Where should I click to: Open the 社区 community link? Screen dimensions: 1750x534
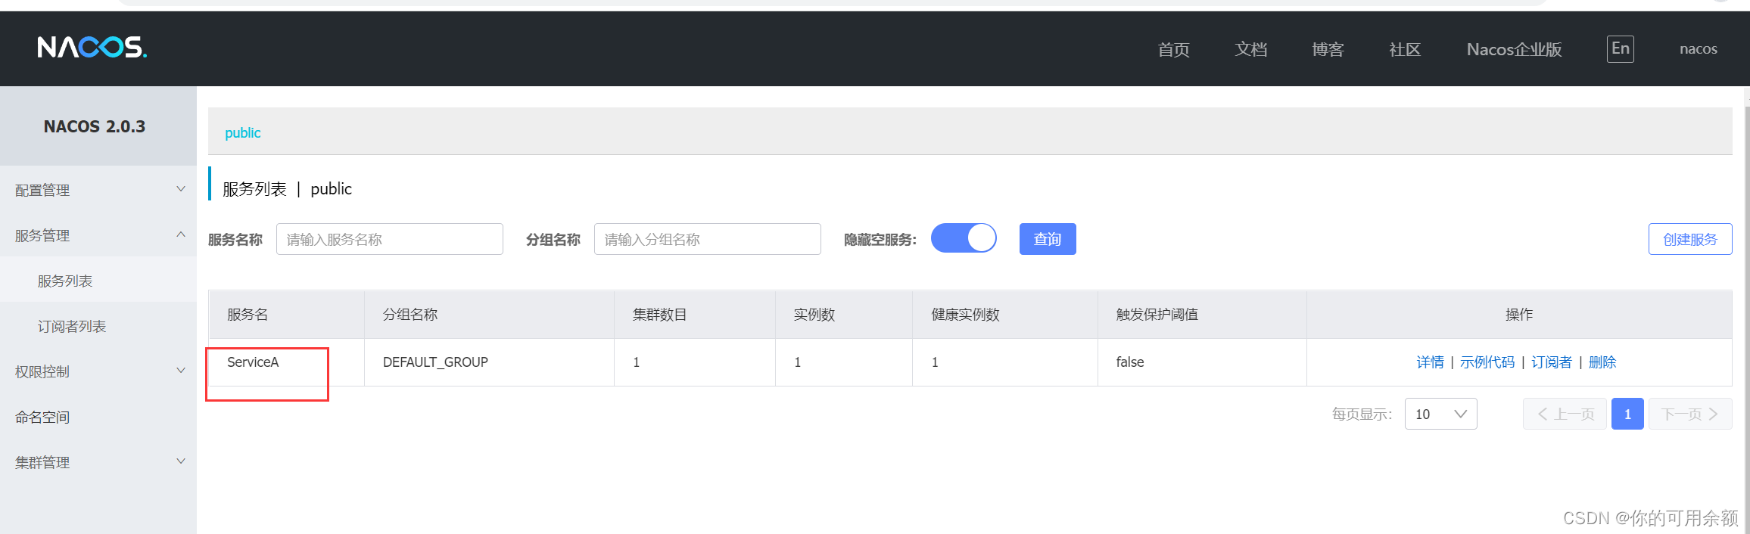[1405, 49]
